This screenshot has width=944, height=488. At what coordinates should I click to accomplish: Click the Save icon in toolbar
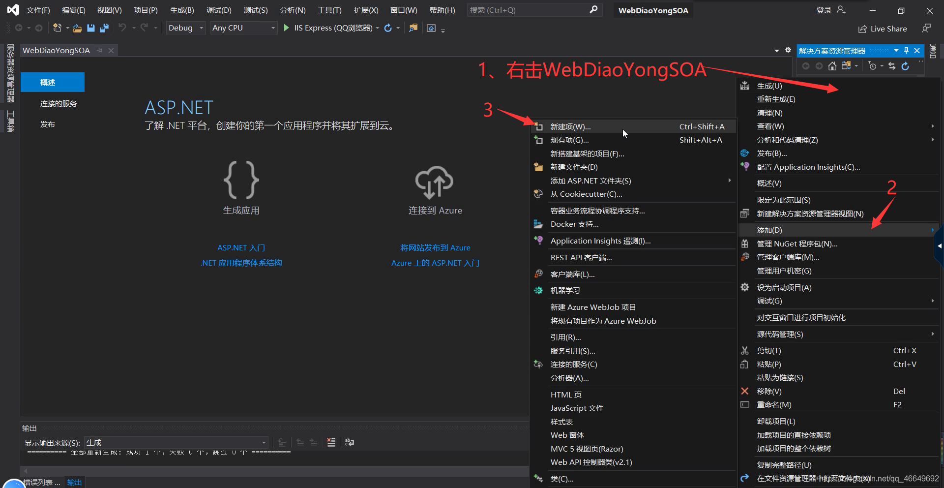[91, 28]
